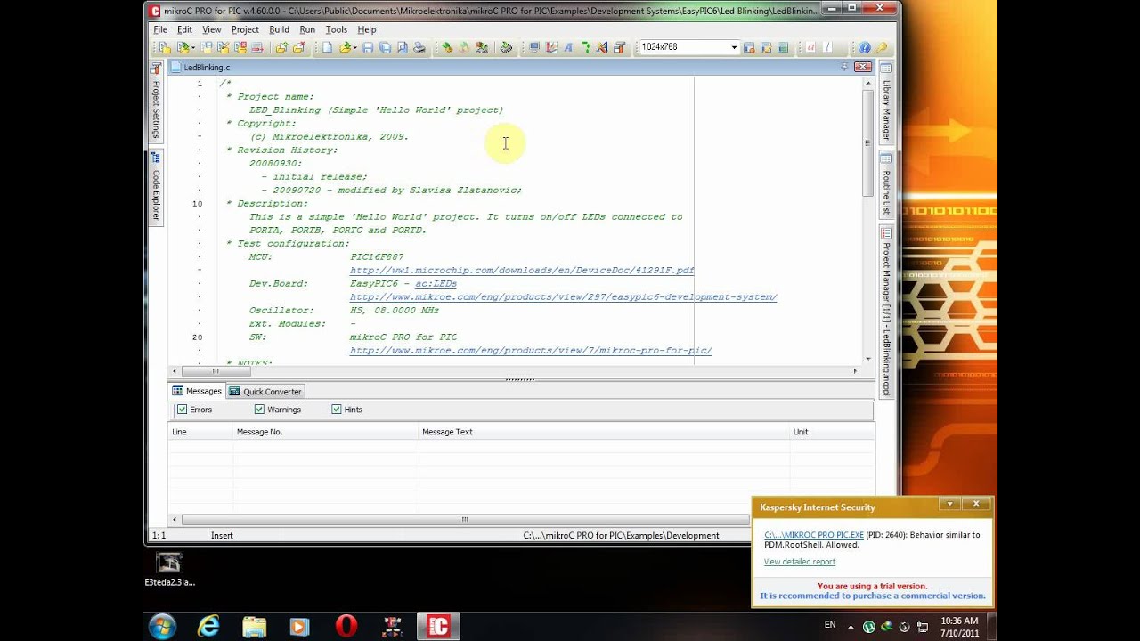This screenshot has width=1140, height=641.
Task: Switch to the Messages tab
Action: click(197, 391)
